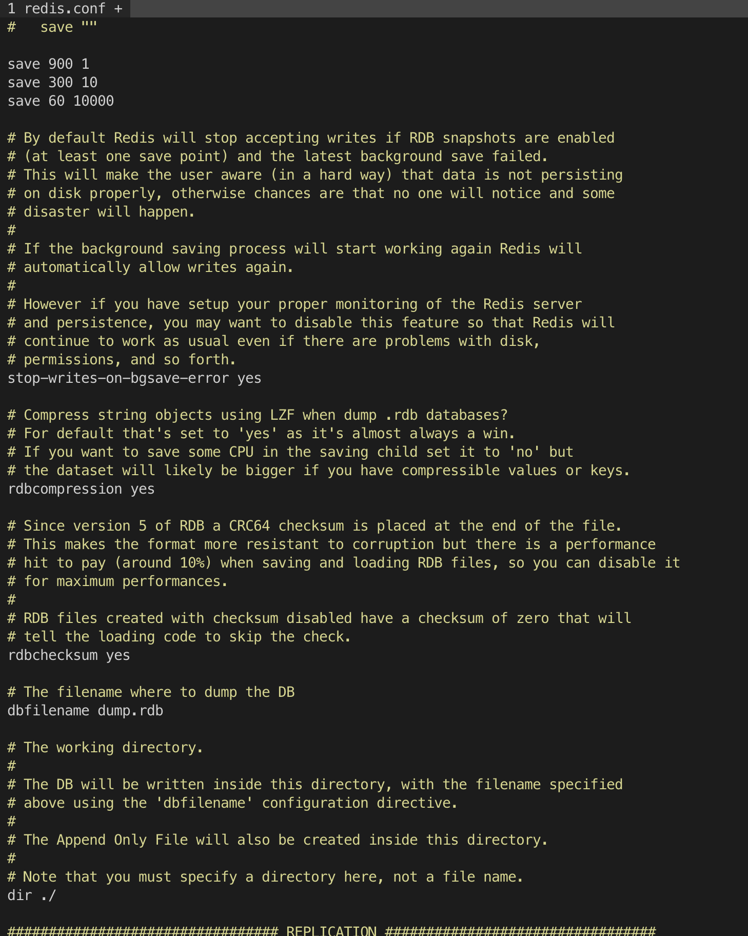Screen dimensions: 748x936
Task: Click the 'yes' value after rdbcompression
Action: [x=143, y=489]
